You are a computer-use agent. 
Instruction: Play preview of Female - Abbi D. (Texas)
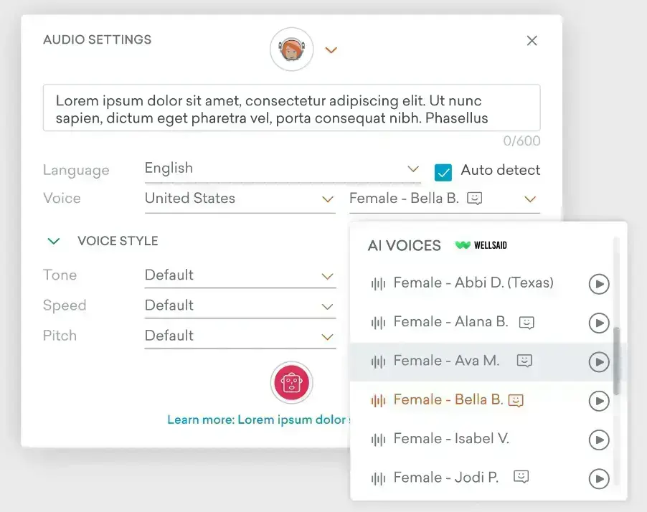click(x=599, y=284)
